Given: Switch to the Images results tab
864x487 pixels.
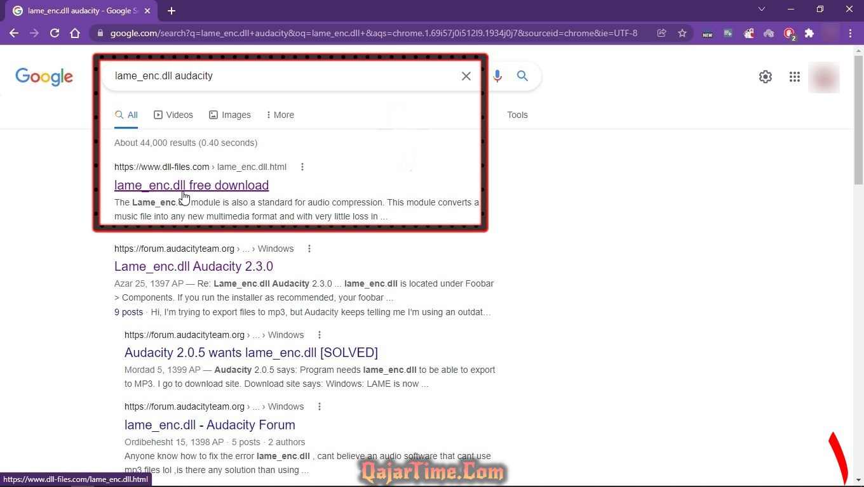Looking at the screenshot, I should [230, 115].
